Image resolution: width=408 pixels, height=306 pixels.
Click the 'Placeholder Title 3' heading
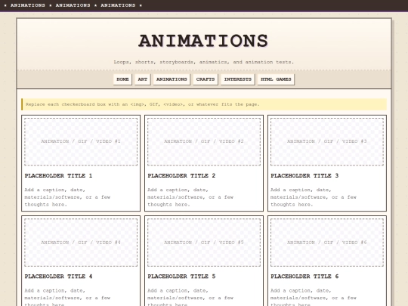point(304,175)
